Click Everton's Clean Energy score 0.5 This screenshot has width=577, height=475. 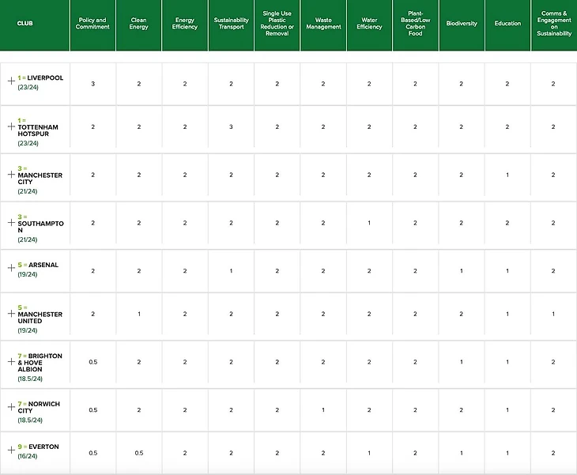pyautogui.click(x=139, y=453)
